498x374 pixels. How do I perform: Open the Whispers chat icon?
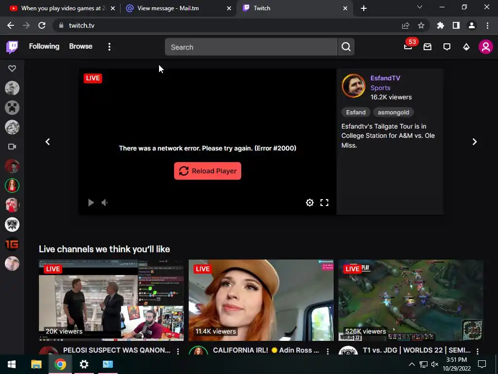point(447,47)
